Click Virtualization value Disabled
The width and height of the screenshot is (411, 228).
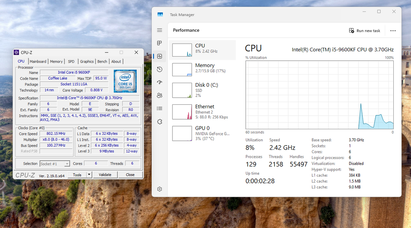(x=356, y=163)
